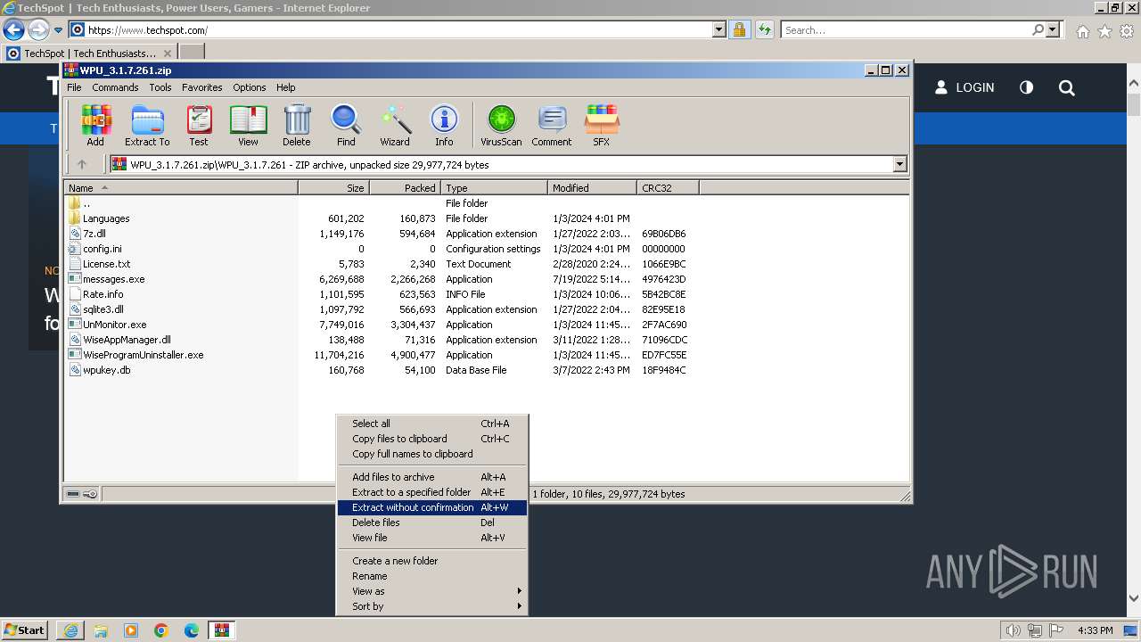Select the wpukey.db file
The width and height of the screenshot is (1141, 642).
tap(106, 370)
